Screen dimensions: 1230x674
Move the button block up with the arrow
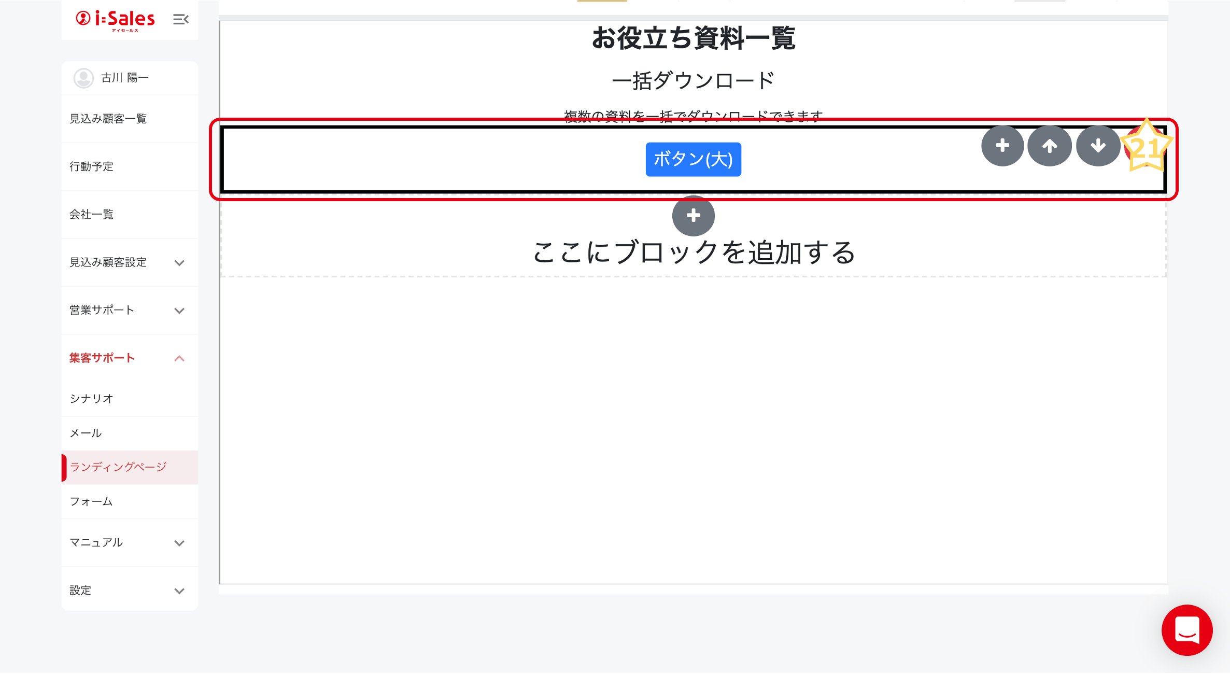tap(1050, 146)
